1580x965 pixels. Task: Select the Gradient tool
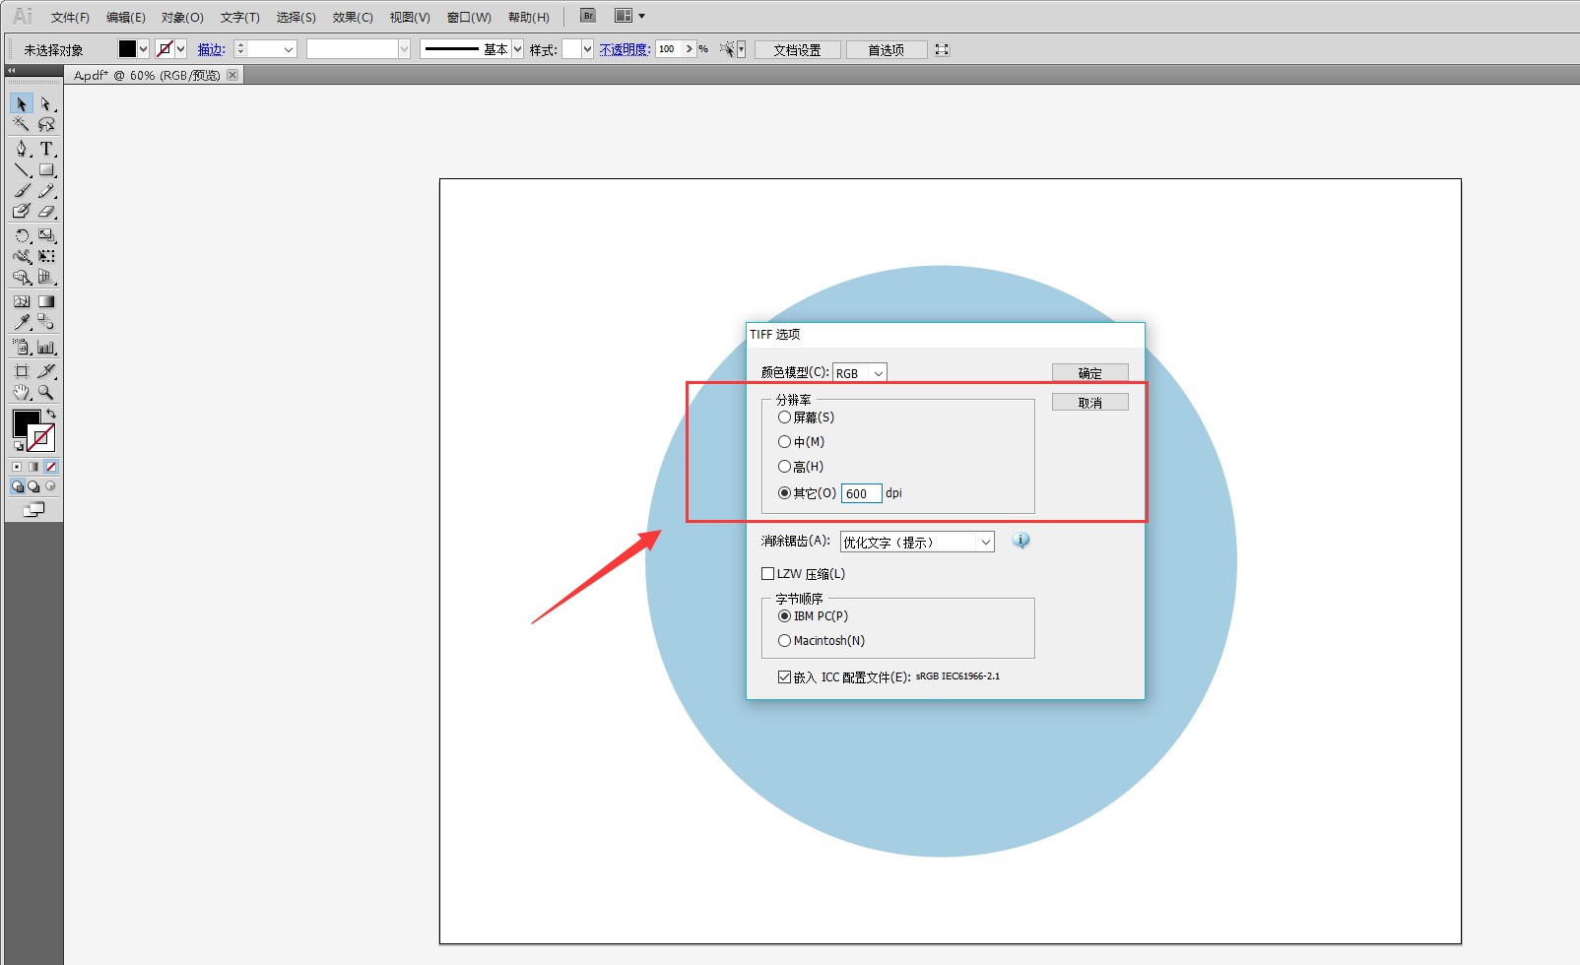click(x=46, y=301)
